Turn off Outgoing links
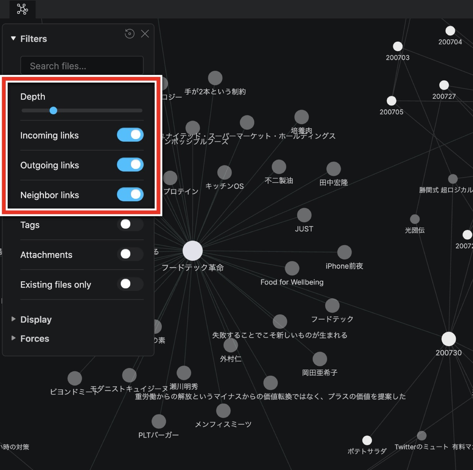 pos(130,165)
